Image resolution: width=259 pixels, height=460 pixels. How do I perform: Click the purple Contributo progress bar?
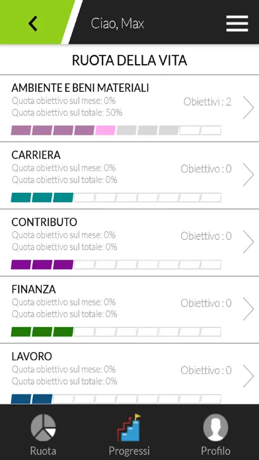tap(116, 264)
